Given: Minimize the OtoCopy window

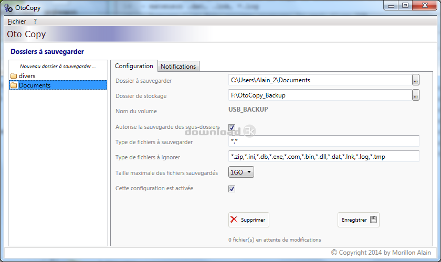Looking at the screenshot, I should pos(391,6).
